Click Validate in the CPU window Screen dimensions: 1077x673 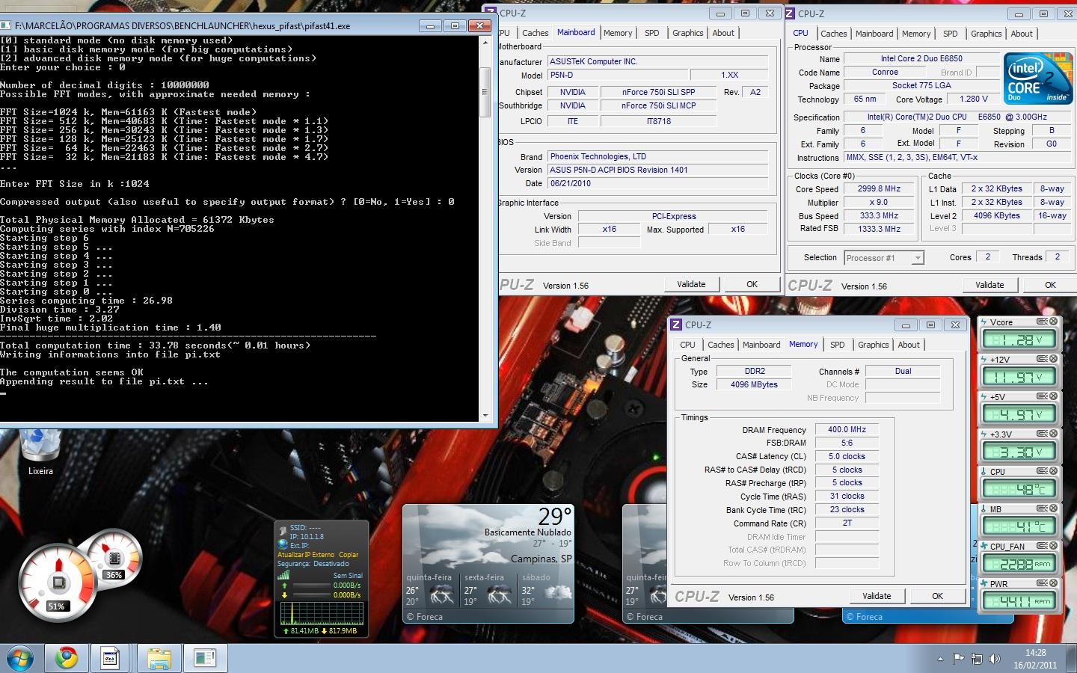coord(989,285)
